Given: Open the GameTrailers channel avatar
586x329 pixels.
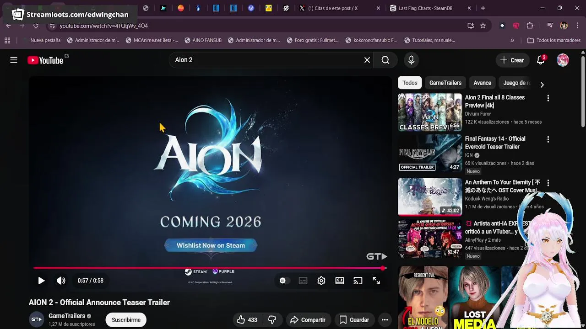Looking at the screenshot, I should click(37, 319).
